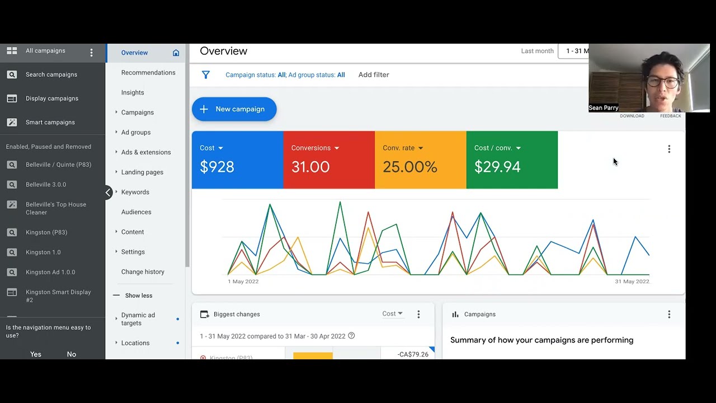Click the Campaigns card bar chart icon
The image size is (716, 403).
[455, 315]
